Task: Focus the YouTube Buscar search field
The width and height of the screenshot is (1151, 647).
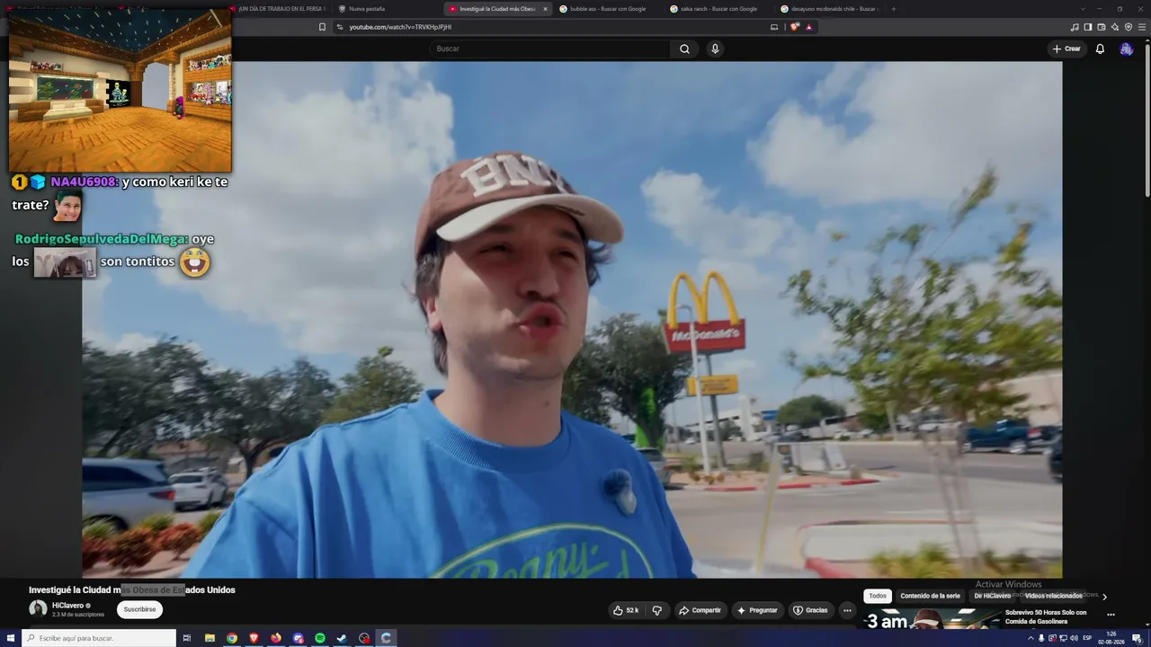Action: point(550,49)
